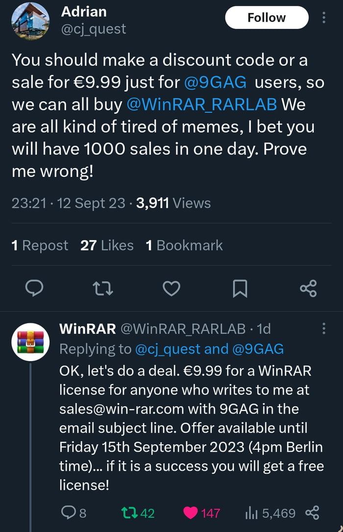Bookmark Adrian's tweet
Screen dimensions: 343x532
point(240,289)
